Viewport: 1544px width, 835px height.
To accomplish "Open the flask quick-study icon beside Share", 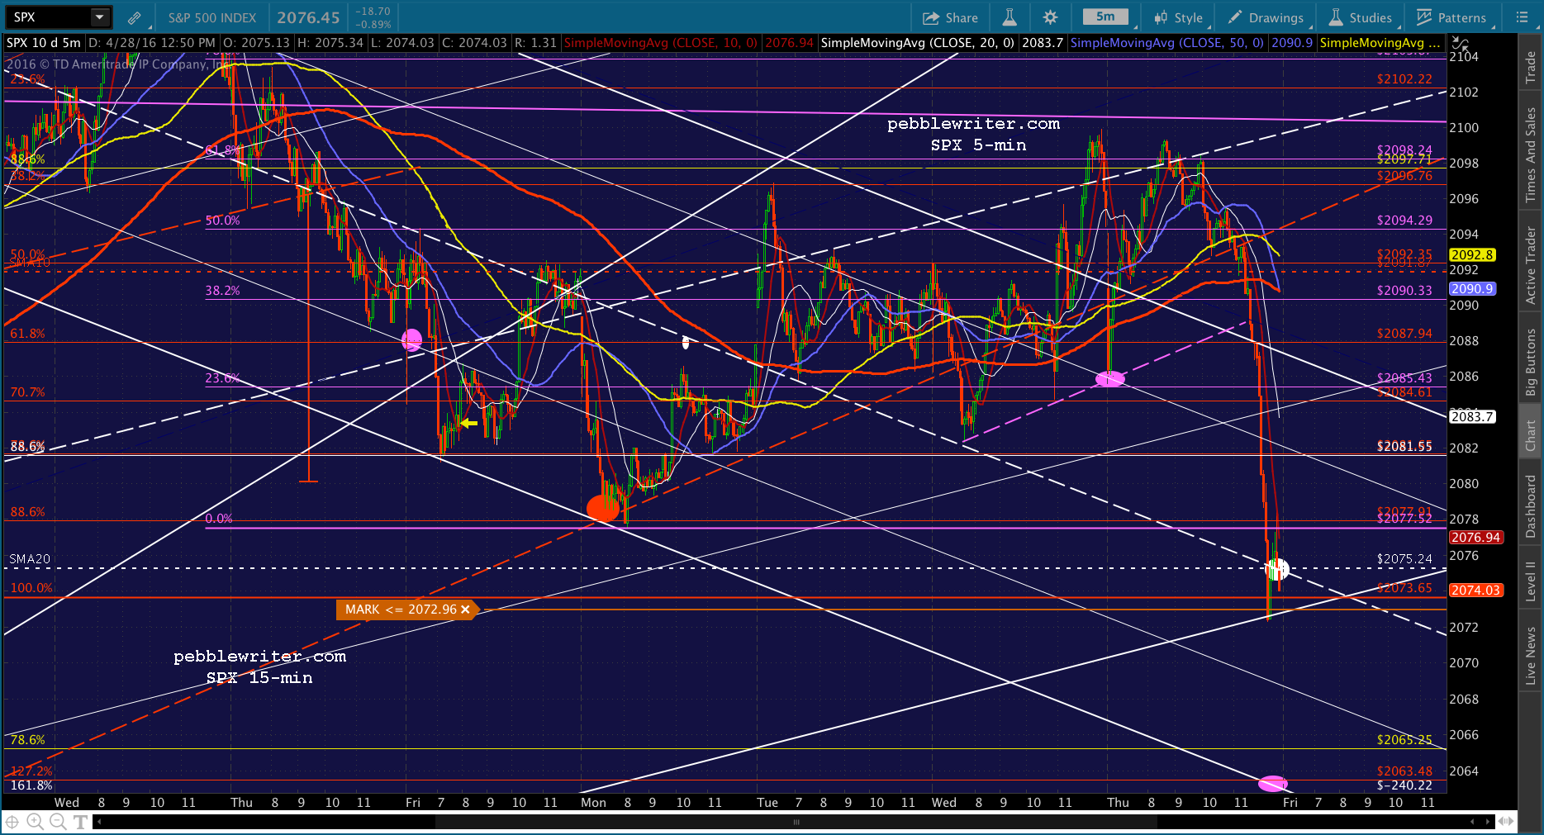I will tap(1009, 17).
